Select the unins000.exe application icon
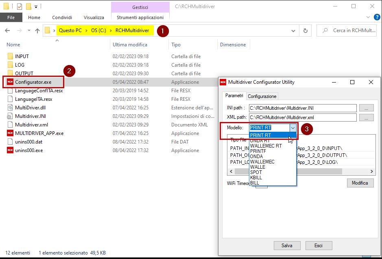 pyautogui.click(x=11, y=150)
